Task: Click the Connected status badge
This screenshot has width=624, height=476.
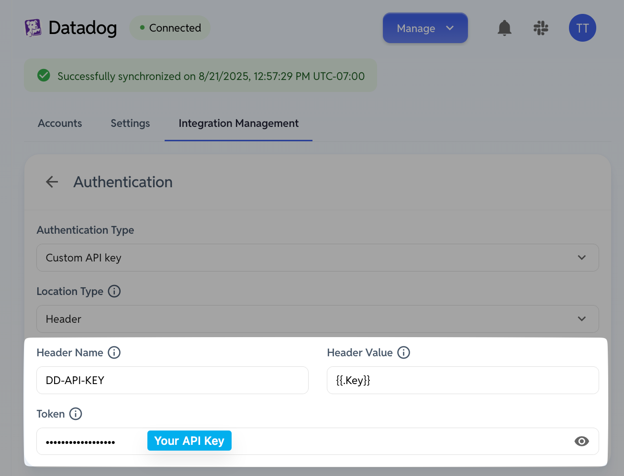Action: [x=170, y=28]
